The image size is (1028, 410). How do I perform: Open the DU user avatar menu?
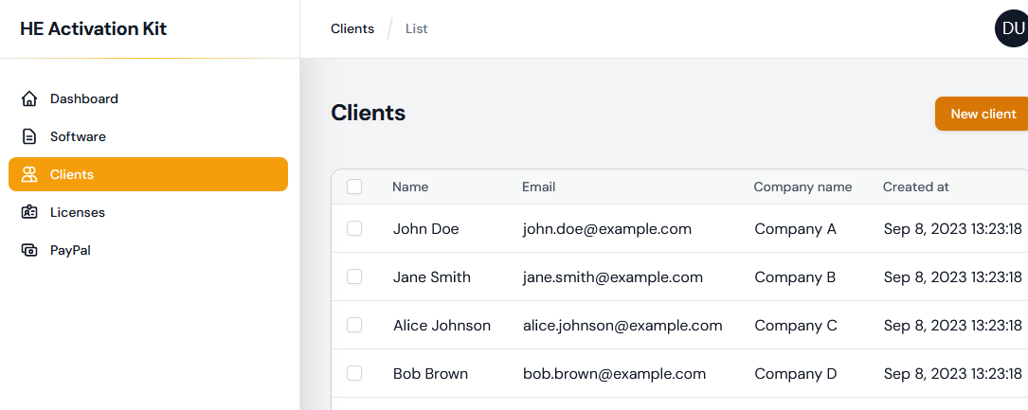pyautogui.click(x=1012, y=28)
